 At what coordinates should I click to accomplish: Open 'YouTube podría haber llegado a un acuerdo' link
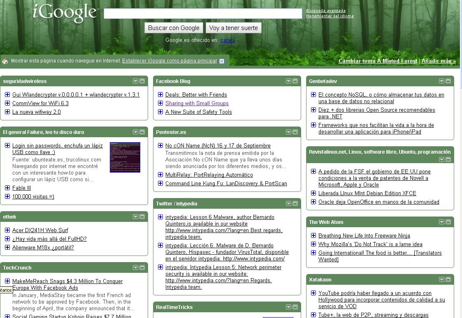(x=381, y=300)
